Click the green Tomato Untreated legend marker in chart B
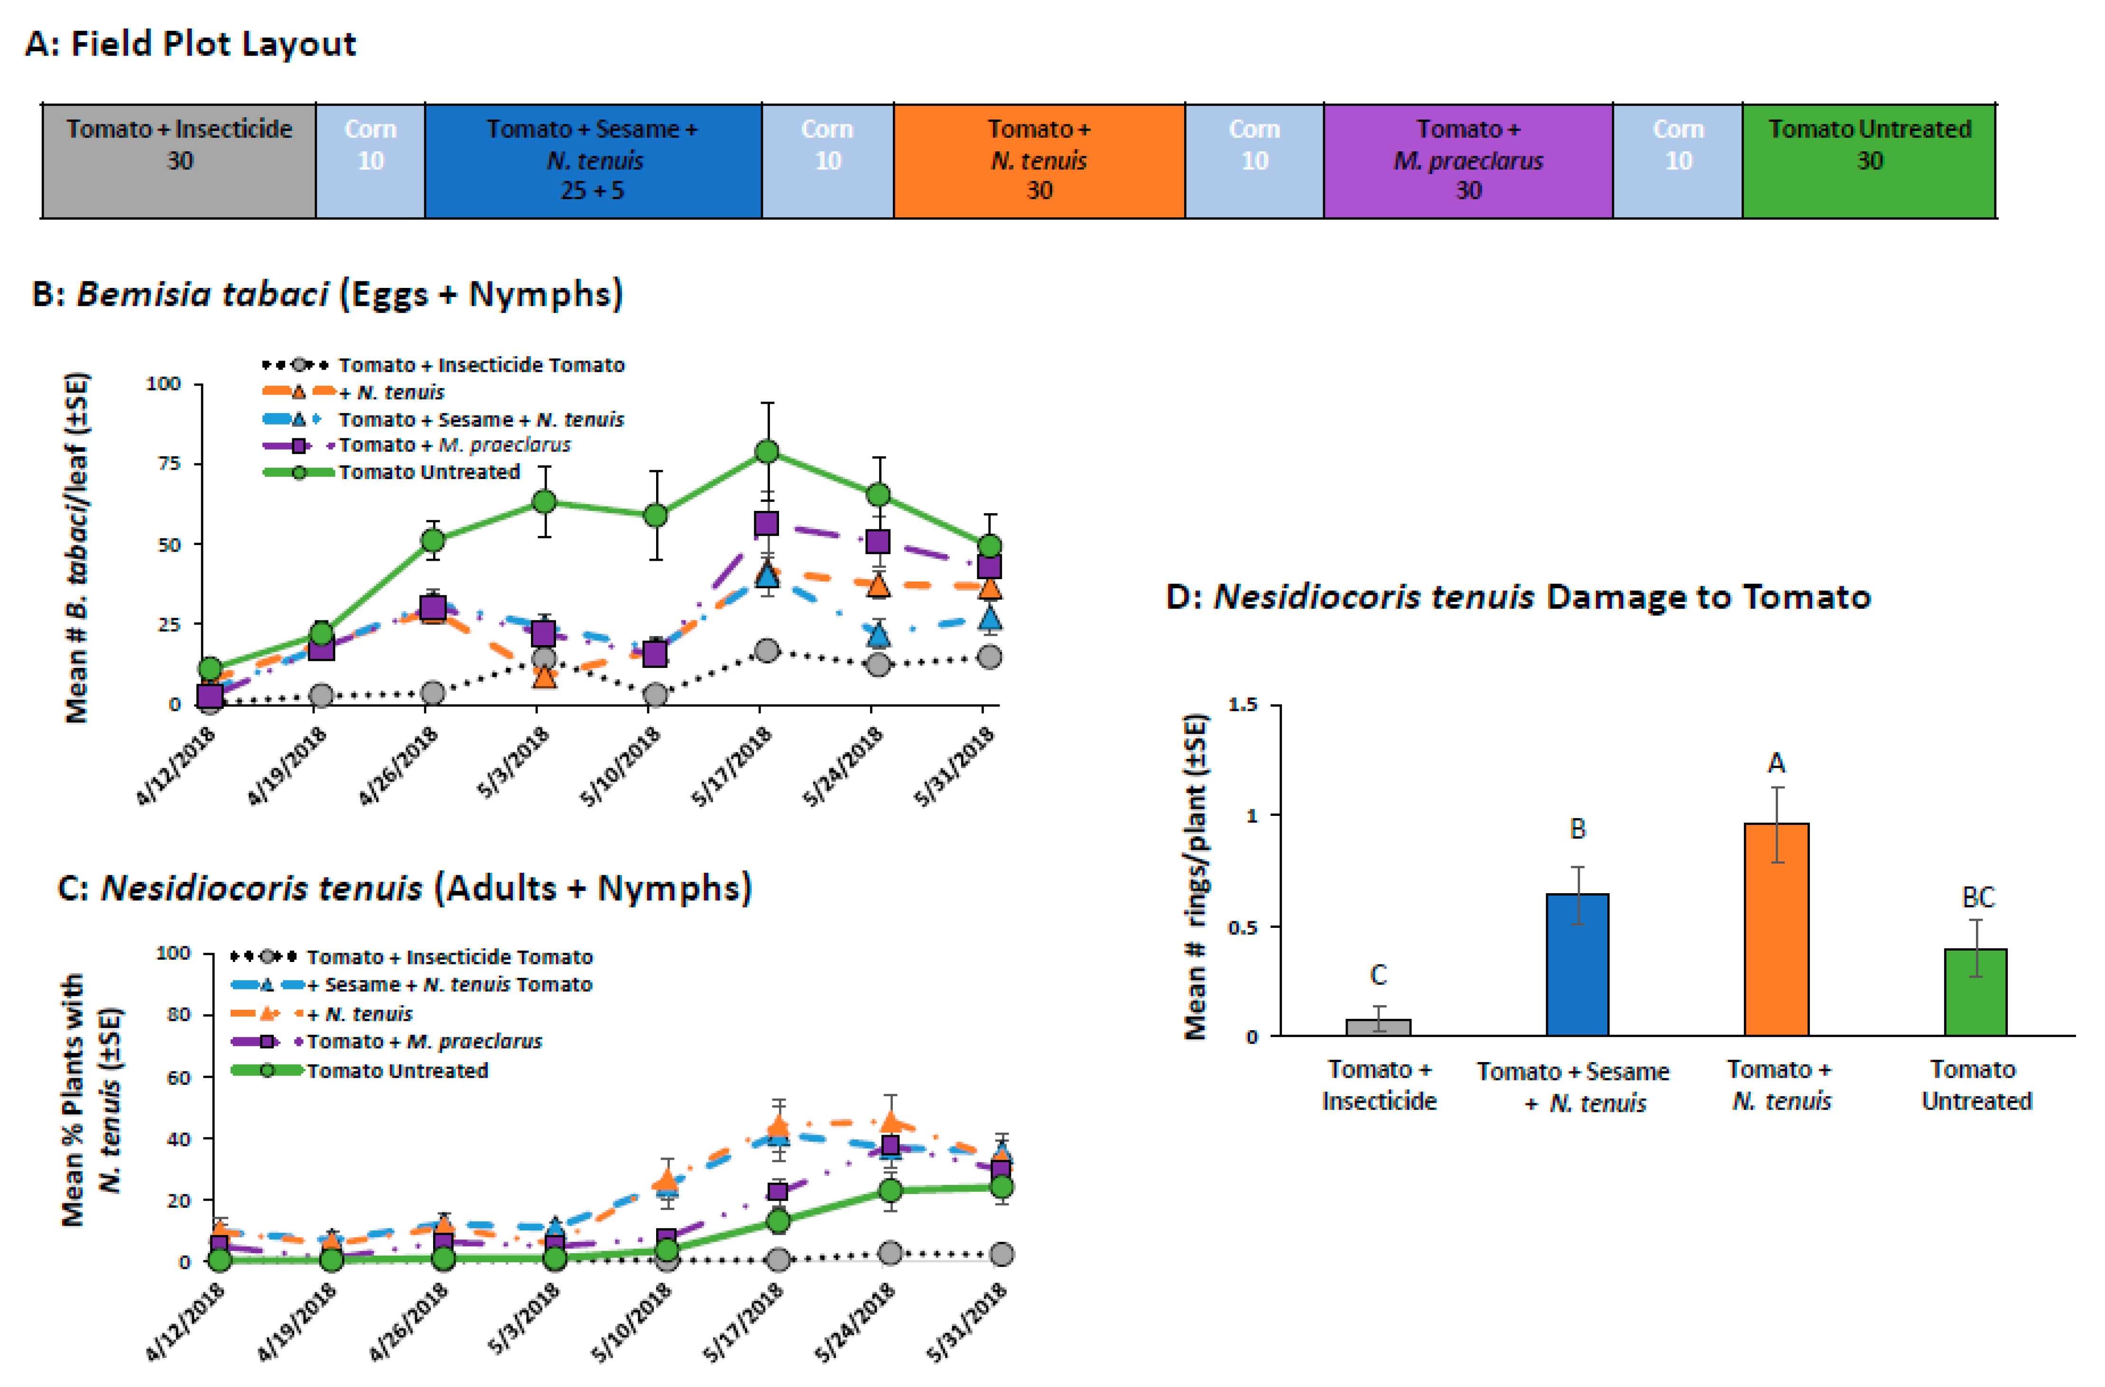Screen dimensions: 2105x1387 pos(299,472)
